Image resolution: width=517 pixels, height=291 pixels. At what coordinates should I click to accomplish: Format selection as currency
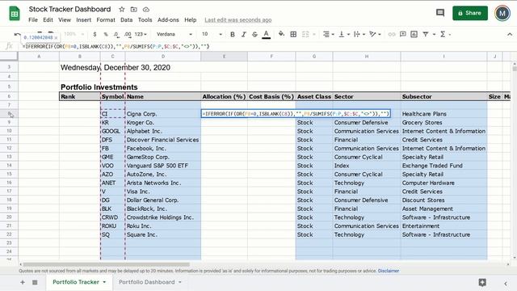pos(95,34)
